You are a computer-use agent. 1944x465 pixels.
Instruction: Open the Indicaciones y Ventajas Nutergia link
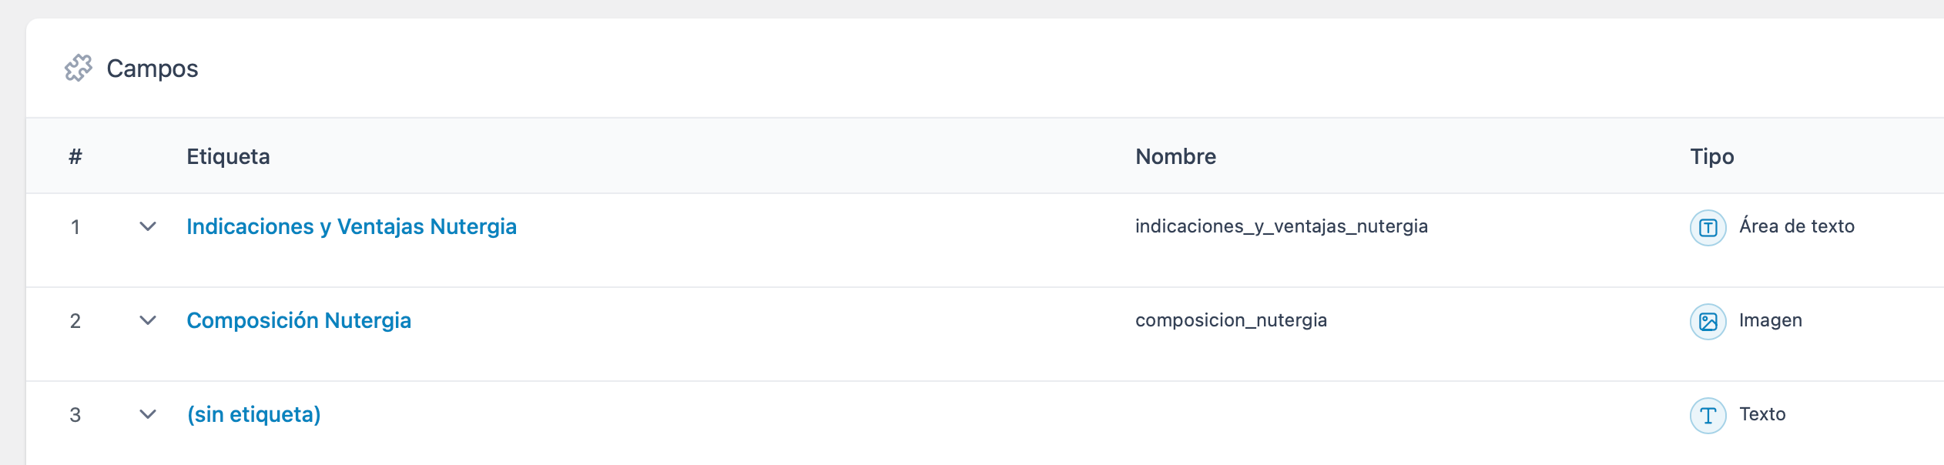coord(351,226)
